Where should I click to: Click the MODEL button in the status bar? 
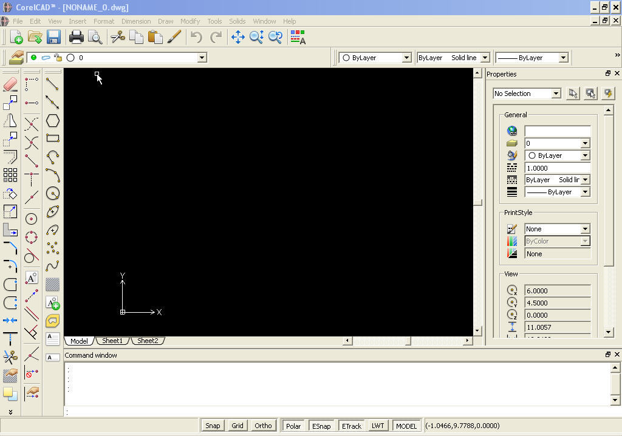coord(406,425)
